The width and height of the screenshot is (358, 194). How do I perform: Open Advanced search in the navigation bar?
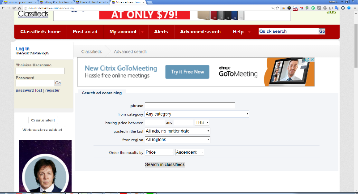200,32
